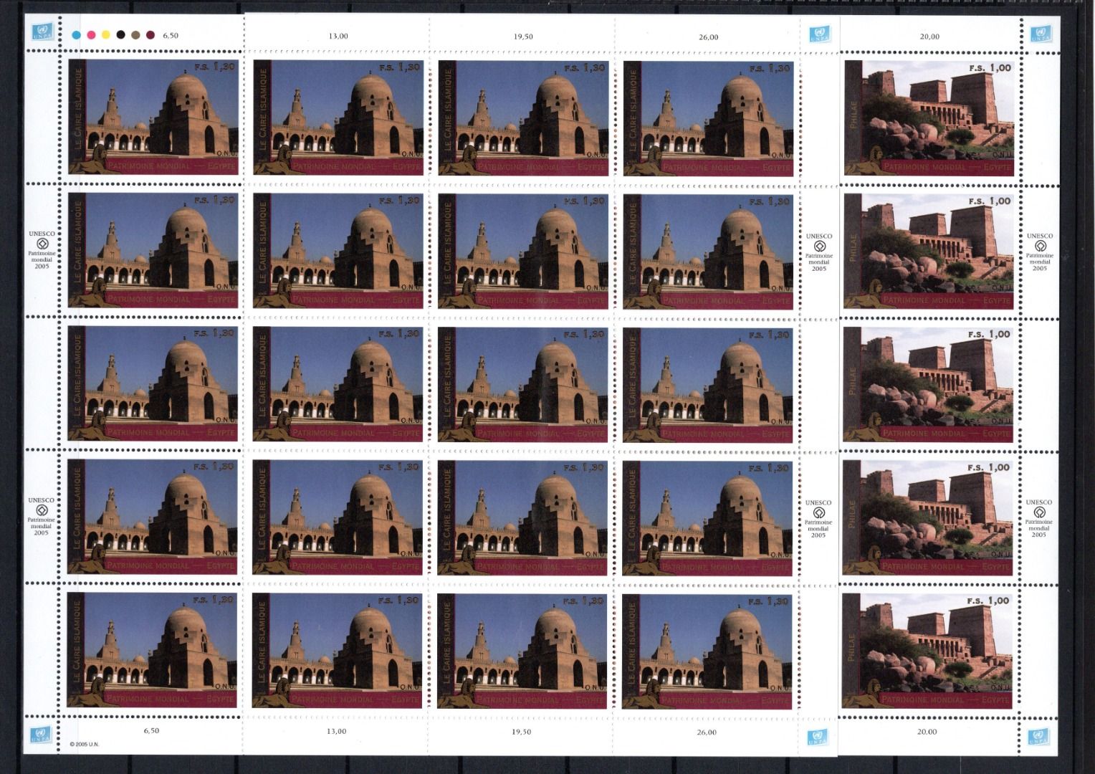
Task: Click the bottom margin value "6,50"
Action: click(x=151, y=731)
